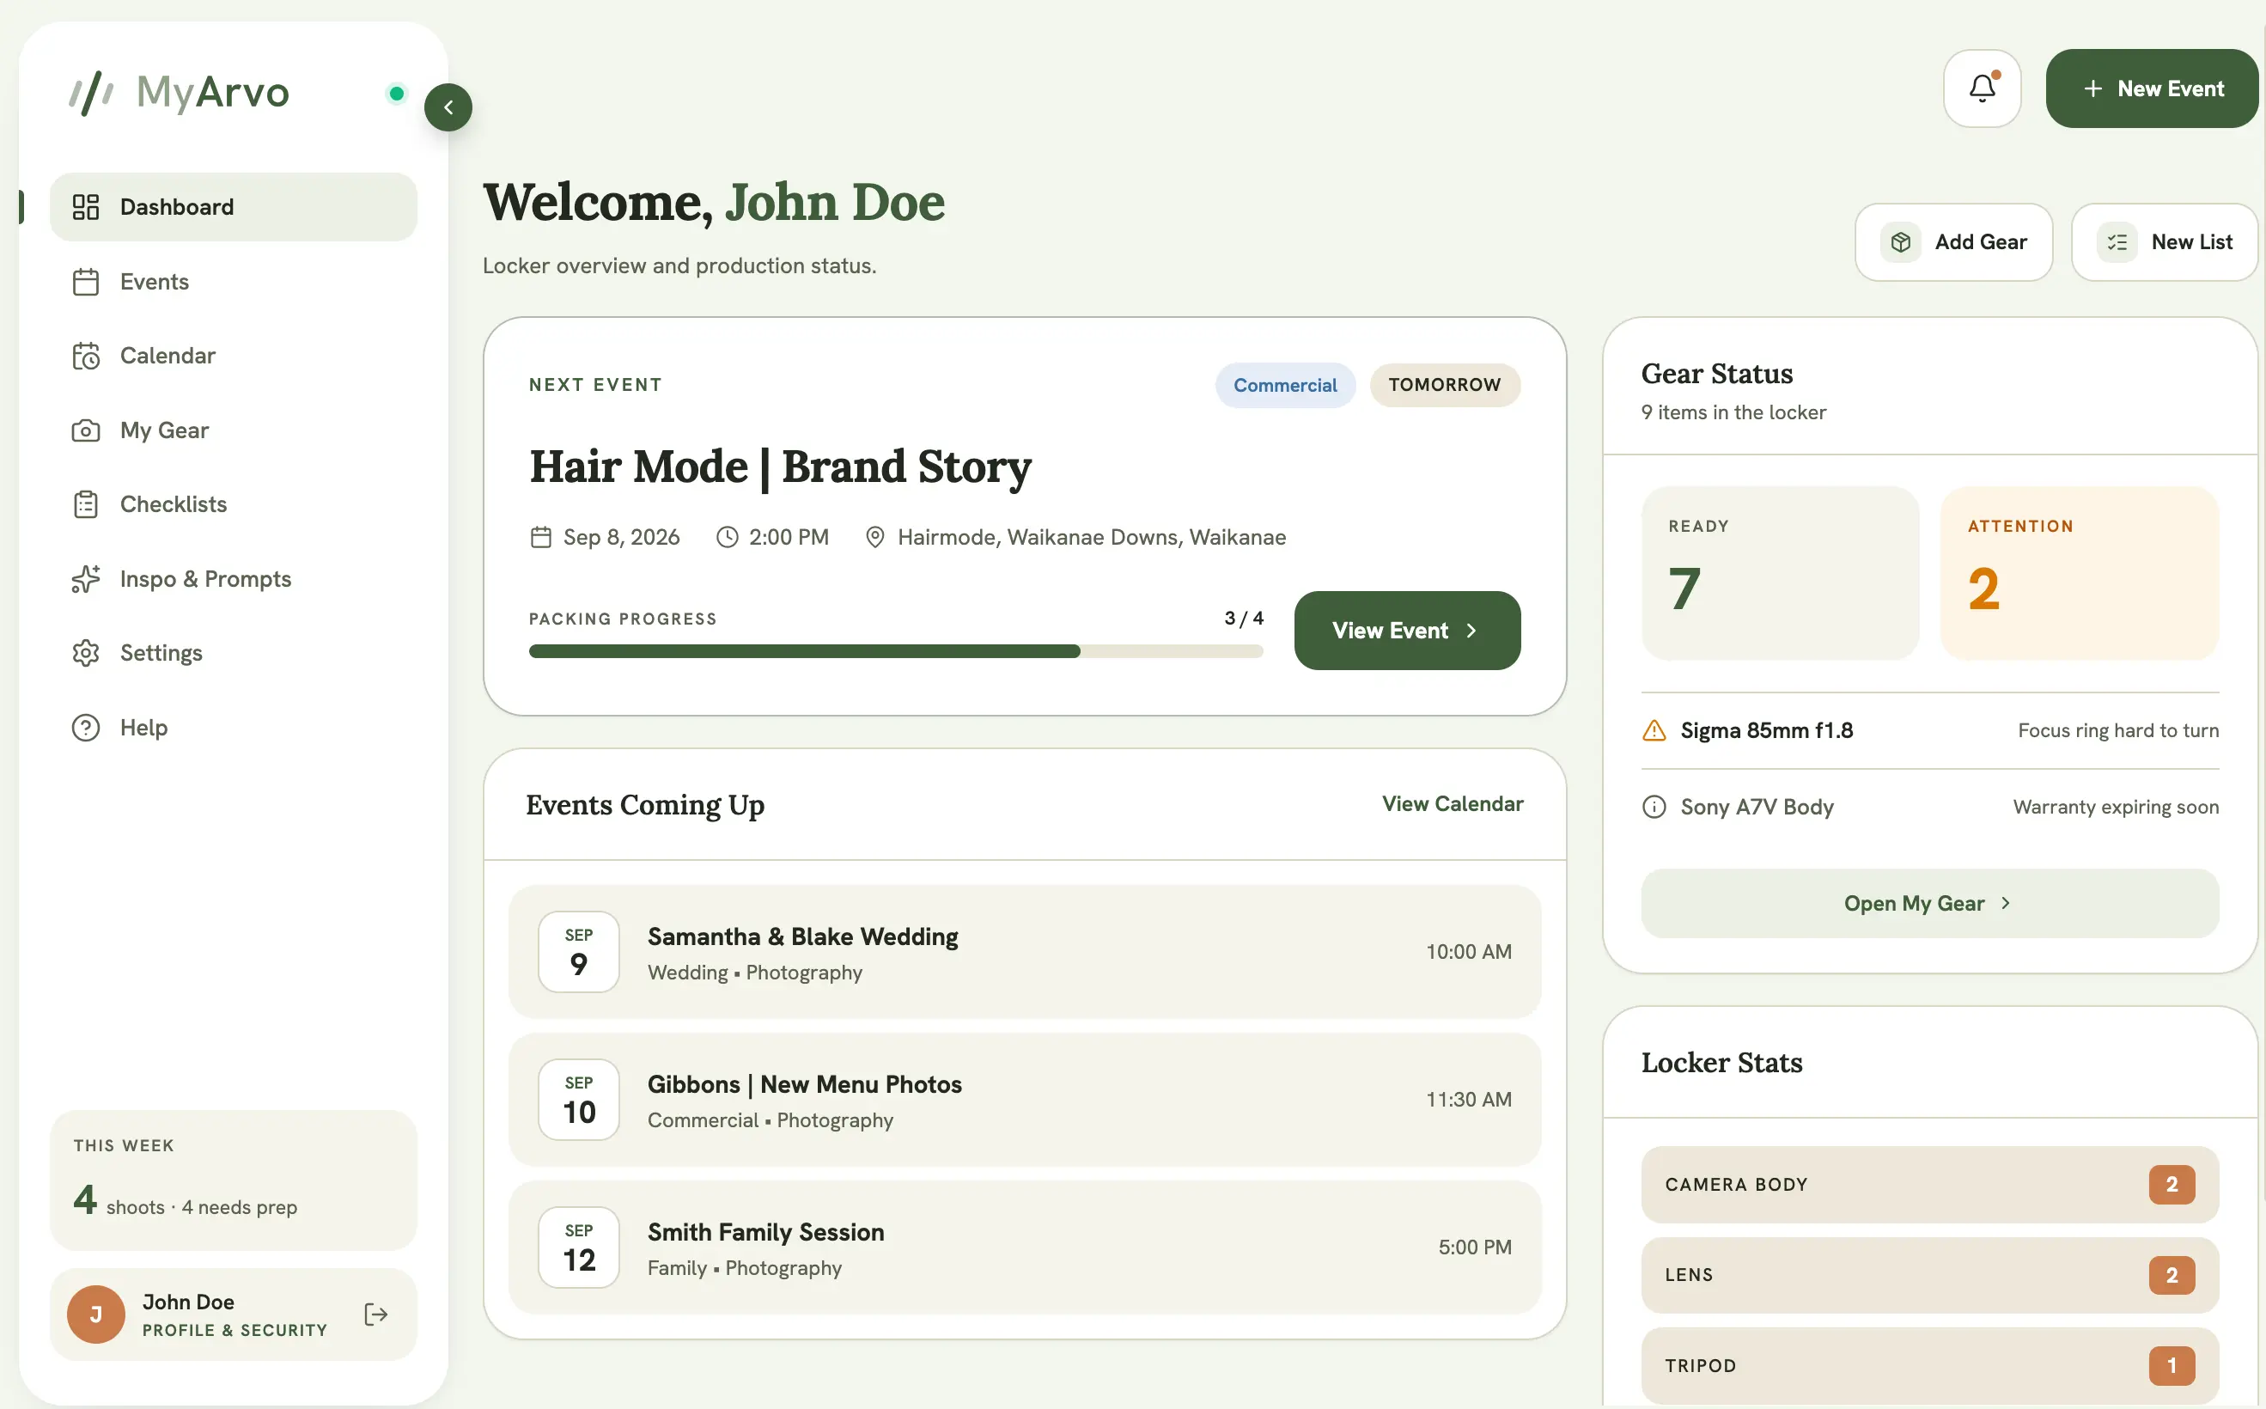This screenshot has height=1409, width=2266.
Task: Click the clock icon next to 2:00 PM
Action: (x=727, y=538)
